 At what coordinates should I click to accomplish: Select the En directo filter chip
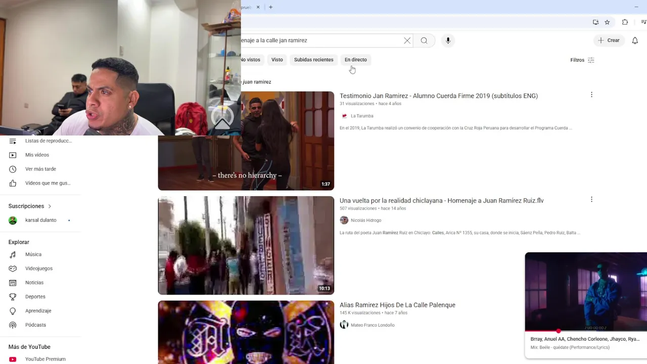356,60
